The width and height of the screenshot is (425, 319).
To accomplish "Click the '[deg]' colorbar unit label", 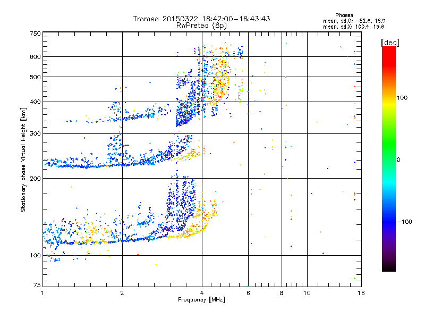I will (x=390, y=43).
